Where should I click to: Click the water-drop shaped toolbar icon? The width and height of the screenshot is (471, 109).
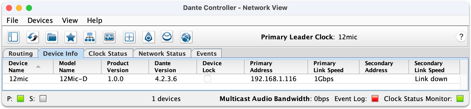[x=148, y=37]
